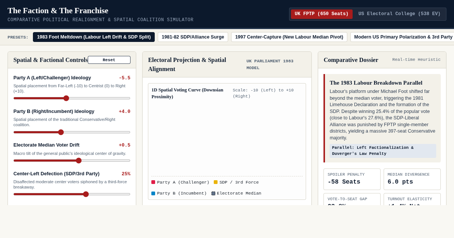Click the '1D Spatial Voting Curve' chart title
The image size is (454, 238).
[188, 93]
